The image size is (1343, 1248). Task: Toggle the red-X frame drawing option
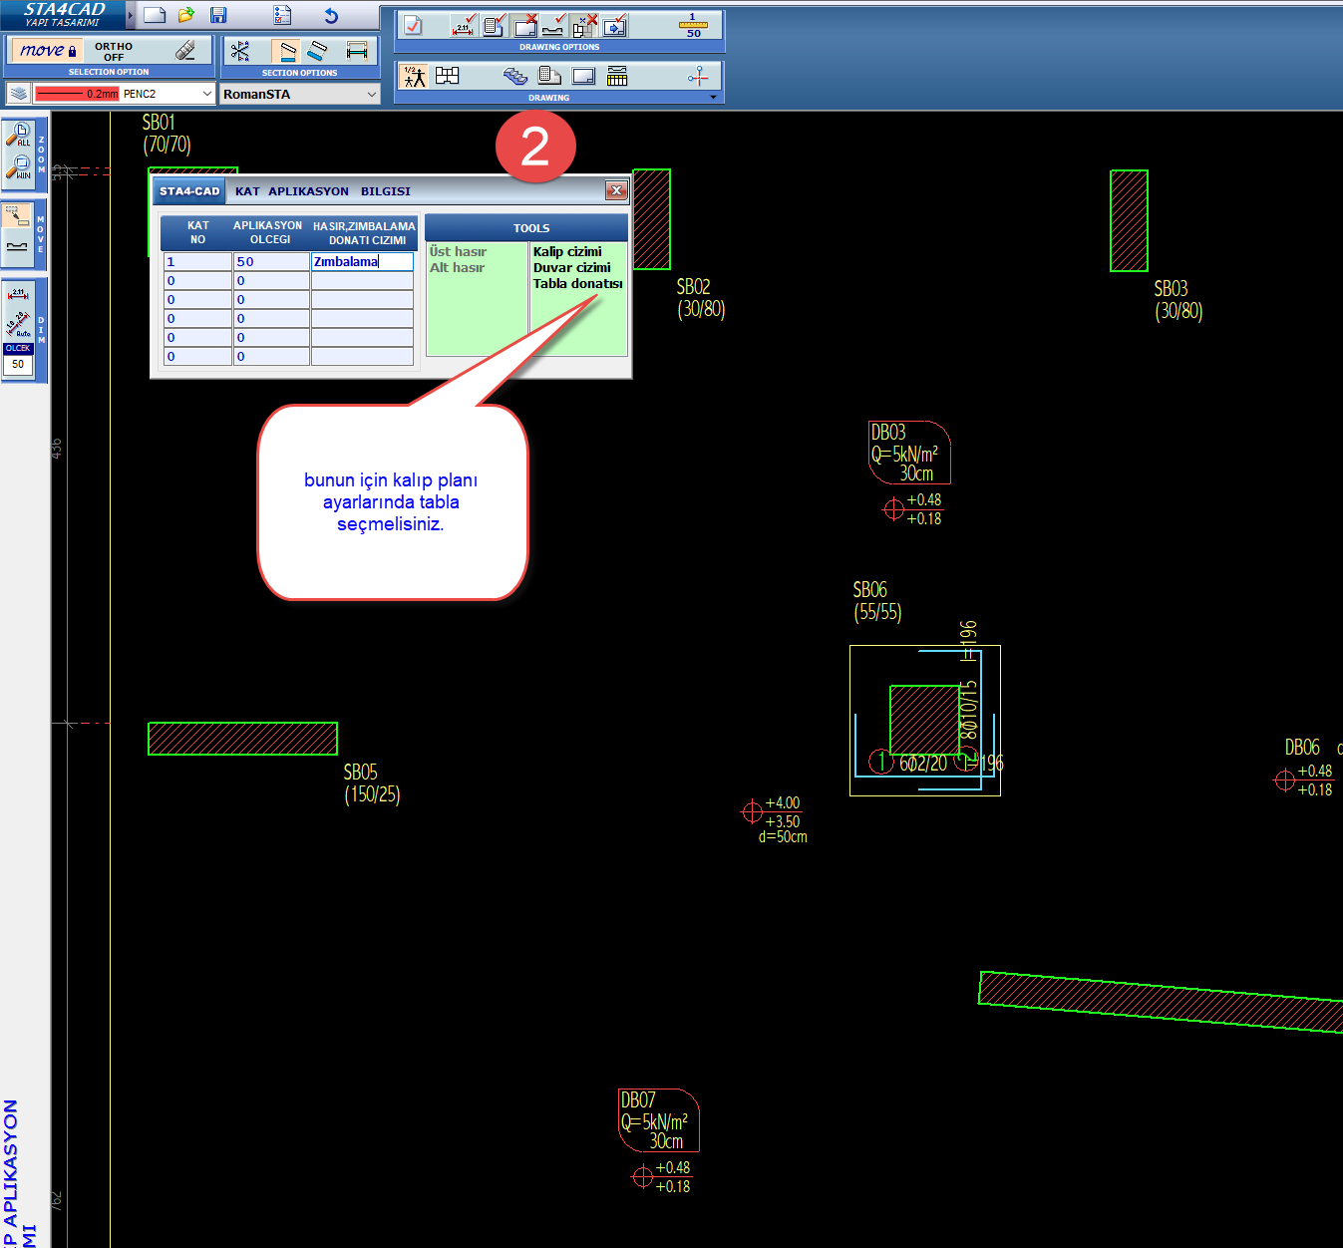click(524, 25)
